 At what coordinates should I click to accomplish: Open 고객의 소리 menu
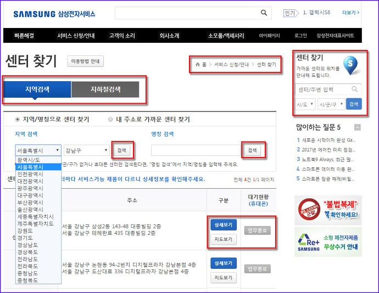click(122, 36)
